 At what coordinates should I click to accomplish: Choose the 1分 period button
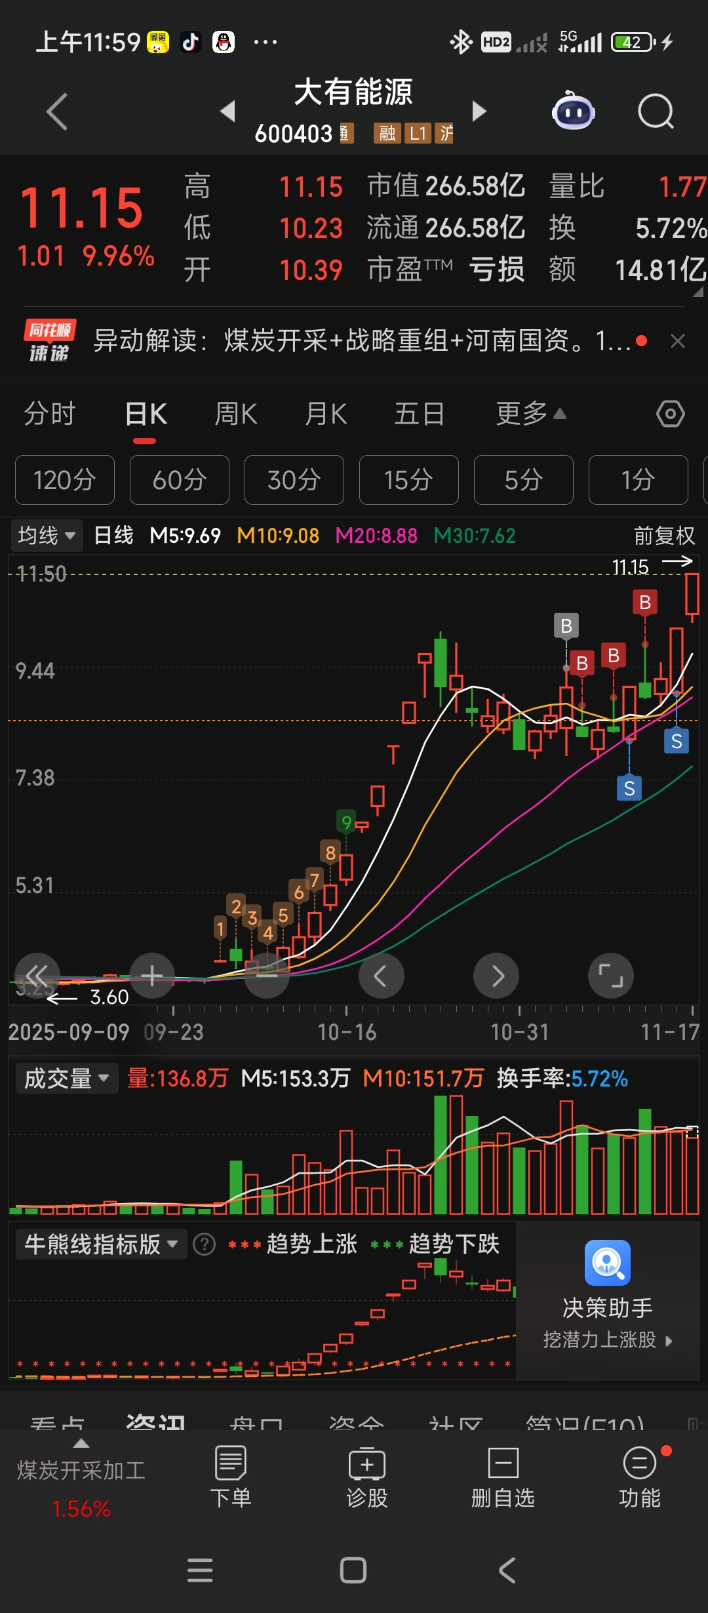coord(639,480)
